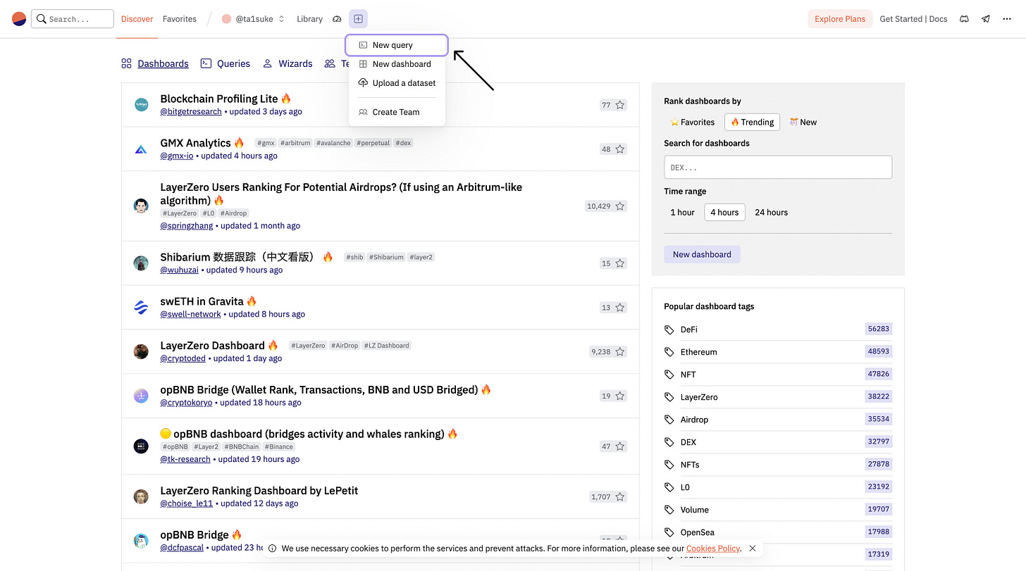Select the #Shibarium tag
1026x571 pixels.
[386, 257]
